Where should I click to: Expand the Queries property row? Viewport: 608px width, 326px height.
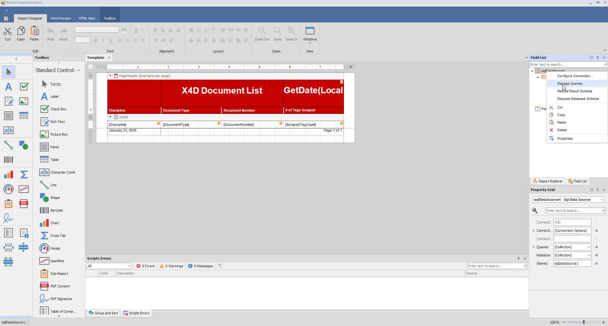(534, 247)
